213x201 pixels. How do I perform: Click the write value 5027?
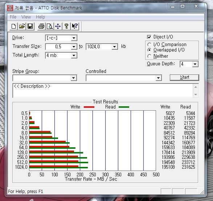[170, 113]
